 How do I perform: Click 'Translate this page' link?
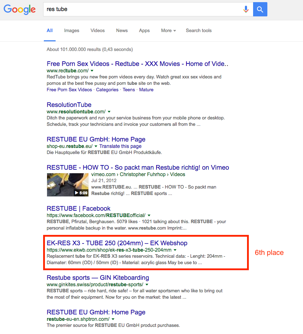120,146
